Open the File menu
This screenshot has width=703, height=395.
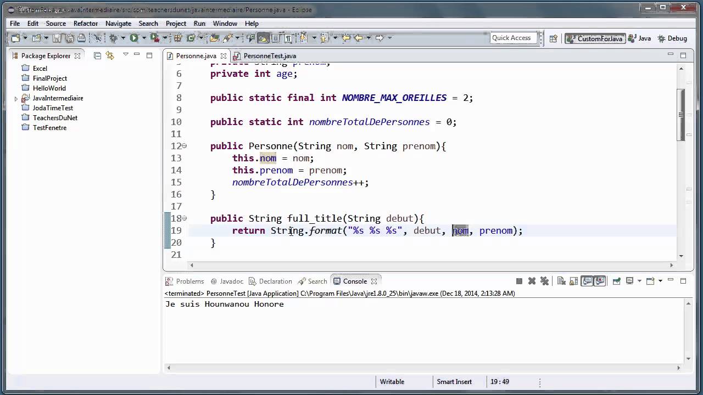pyautogui.click(x=15, y=24)
